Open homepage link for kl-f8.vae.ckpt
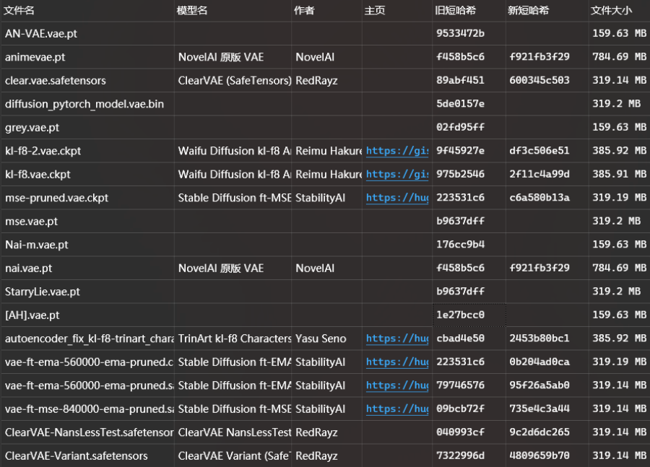 point(397,175)
